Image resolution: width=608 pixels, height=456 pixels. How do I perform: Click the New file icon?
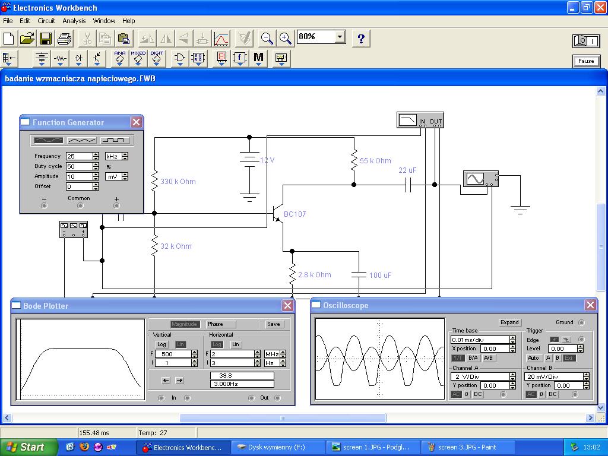click(8, 39)
